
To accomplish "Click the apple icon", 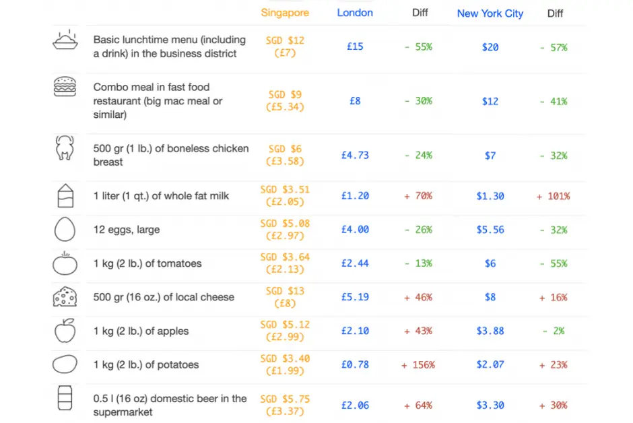I will pos(65,331).
